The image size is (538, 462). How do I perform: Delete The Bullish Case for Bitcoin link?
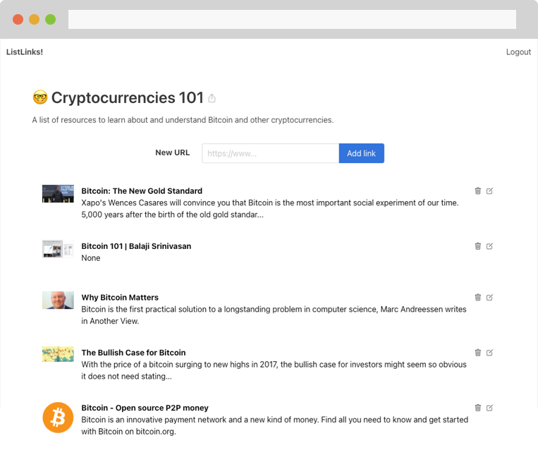pos(477,353)
